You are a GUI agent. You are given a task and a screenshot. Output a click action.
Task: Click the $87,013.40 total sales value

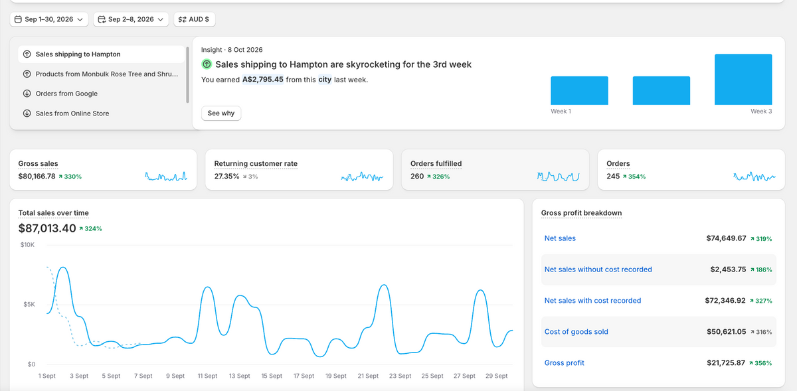[x=47, y=228]
